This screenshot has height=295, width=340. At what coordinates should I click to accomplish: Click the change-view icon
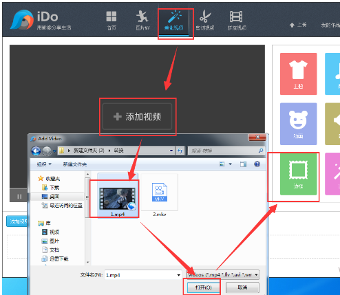pos(222,164)
